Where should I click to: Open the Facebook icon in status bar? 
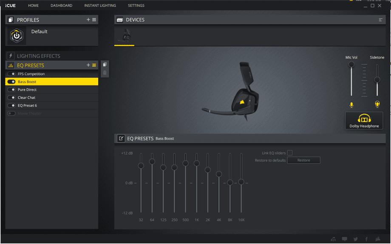tap(366, 239)
